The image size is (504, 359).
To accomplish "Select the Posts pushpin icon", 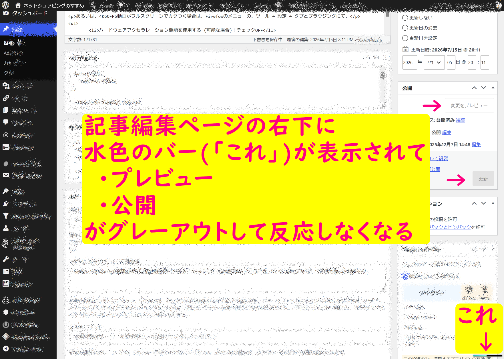I will click(6, 29).
